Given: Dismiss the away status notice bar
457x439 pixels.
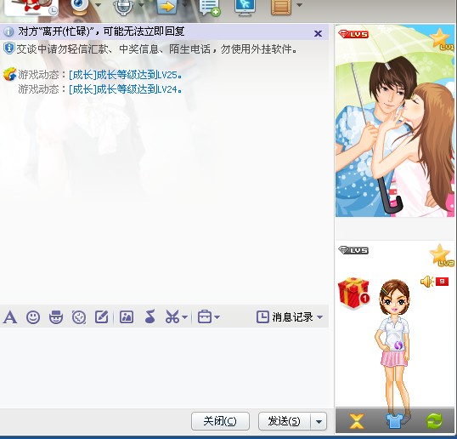Looking at the screenshot, I should [318, 33].
